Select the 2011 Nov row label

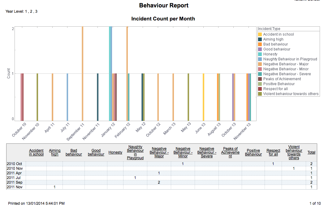(x=15, y=187)
